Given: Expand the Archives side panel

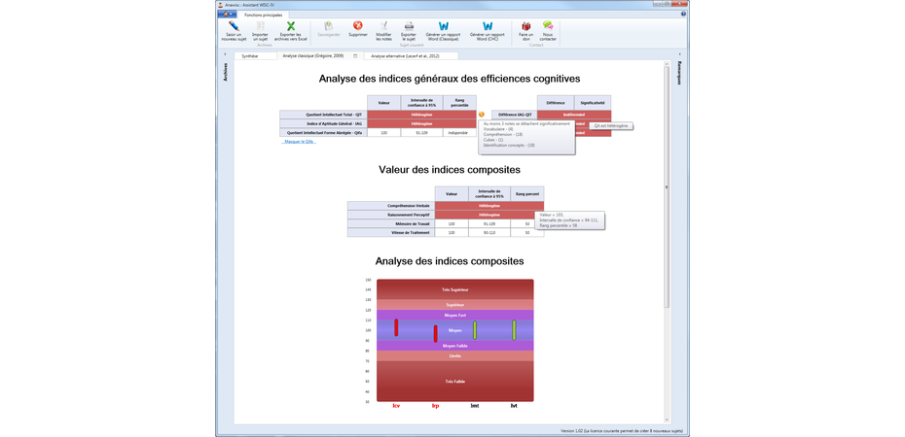Looking at the screenshot, I should [x=225, y=73].
